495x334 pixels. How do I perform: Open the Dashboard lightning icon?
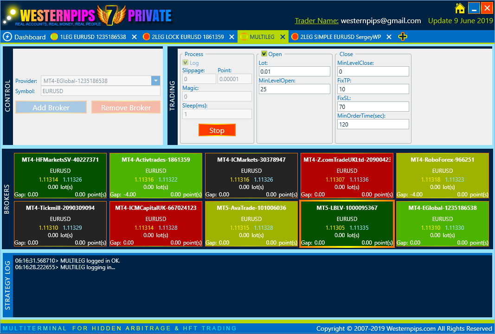click(7, 37)
